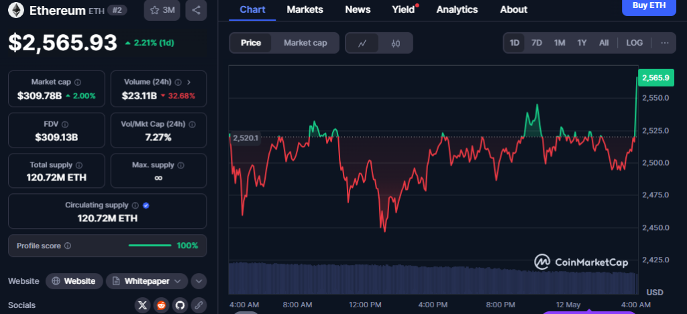Screen dimensions: 687x314
Task: Click the Ethereum logo icon
Action: coord(16,10)
